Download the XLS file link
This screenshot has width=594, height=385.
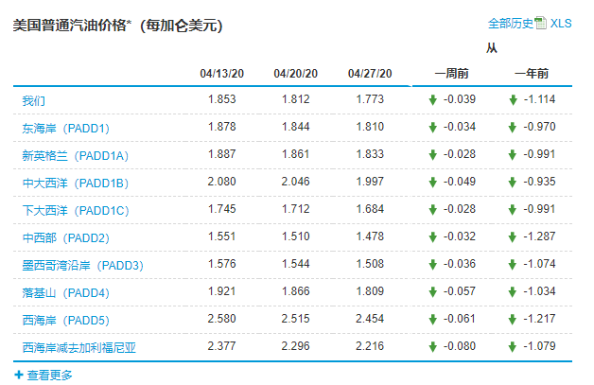click(561, 24)
